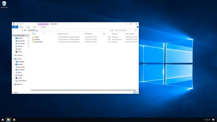Collapse the Quick access tree node
Screen dimensions: 217x122
coord(13,36)
